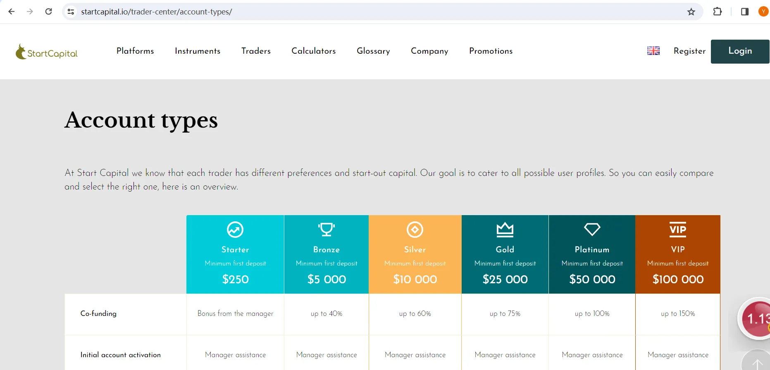Click the 'up to 150%' co-funding cell

tap(678, 314)
